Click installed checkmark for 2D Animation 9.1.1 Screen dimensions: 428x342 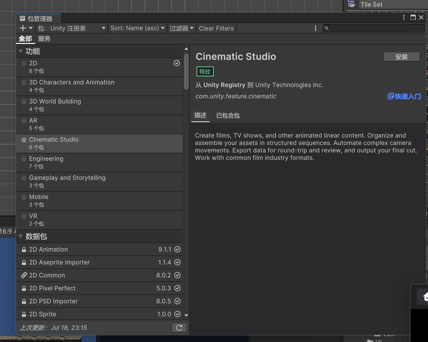click(177, 249)
